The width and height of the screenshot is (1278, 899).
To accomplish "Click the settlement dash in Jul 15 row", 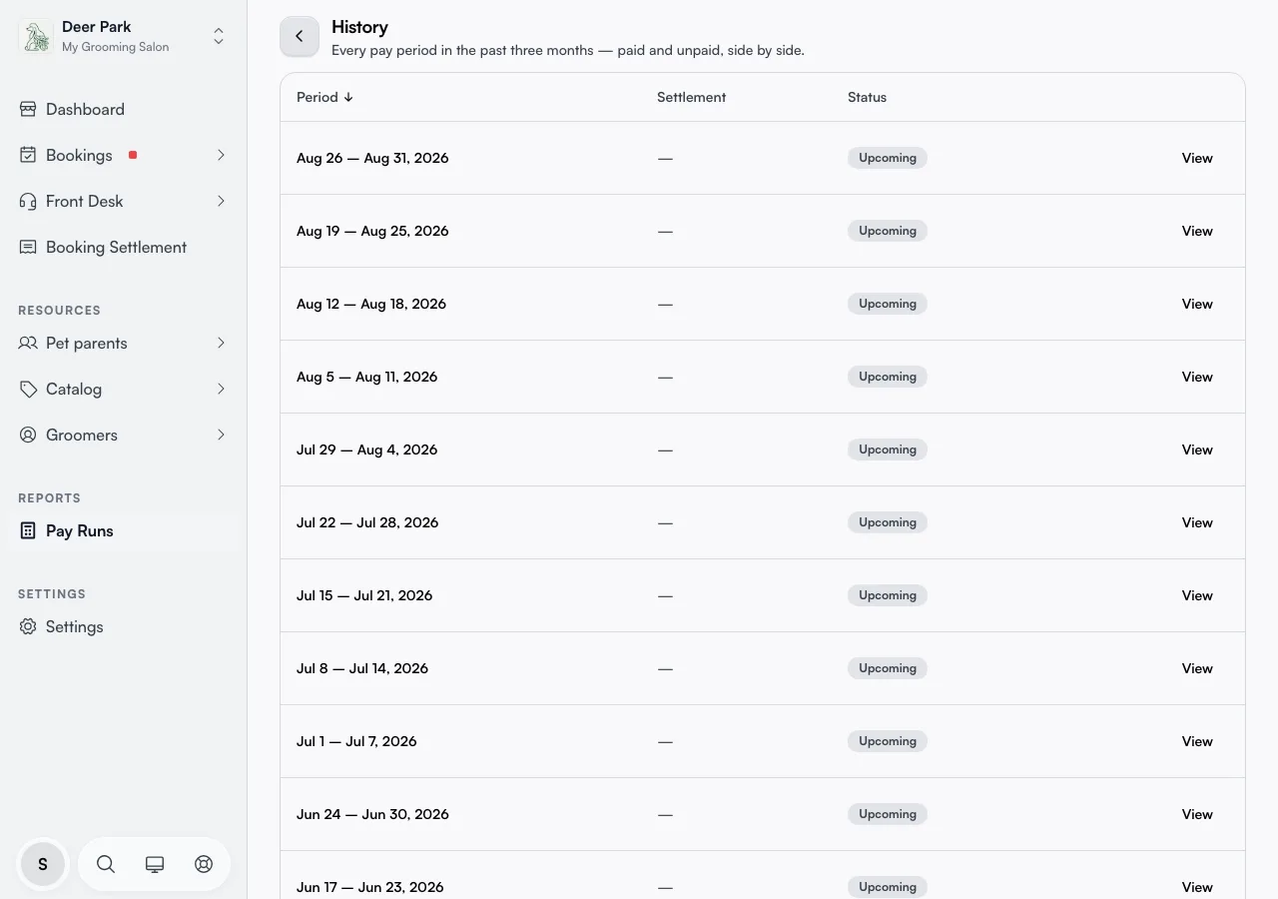I will coord(665,595).
